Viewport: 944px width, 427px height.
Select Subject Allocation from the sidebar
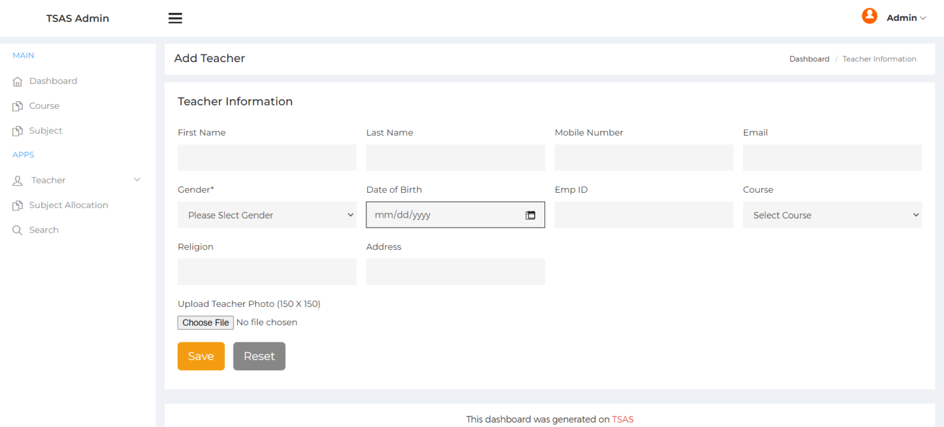(68, 204)
